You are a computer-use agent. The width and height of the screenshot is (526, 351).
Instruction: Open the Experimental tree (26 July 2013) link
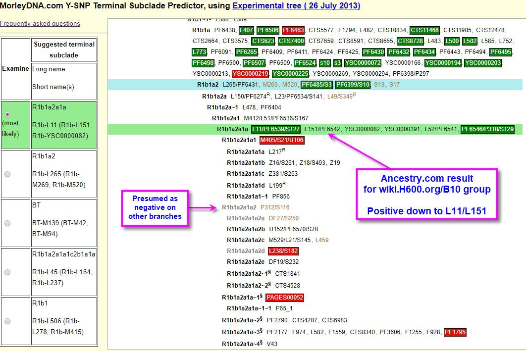(x=296, y=6)
